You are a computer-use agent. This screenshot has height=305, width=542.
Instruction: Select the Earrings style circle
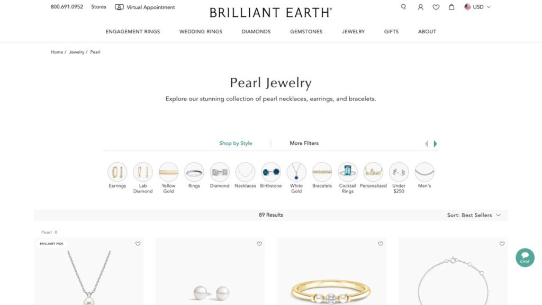117,172
